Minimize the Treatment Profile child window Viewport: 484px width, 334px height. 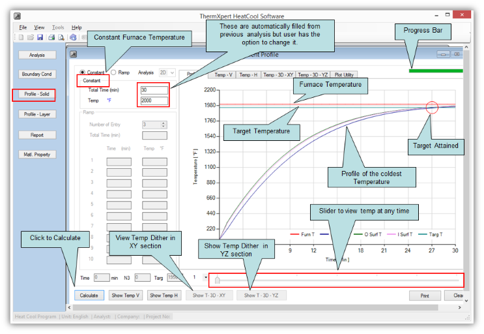[x=443, y=54]
